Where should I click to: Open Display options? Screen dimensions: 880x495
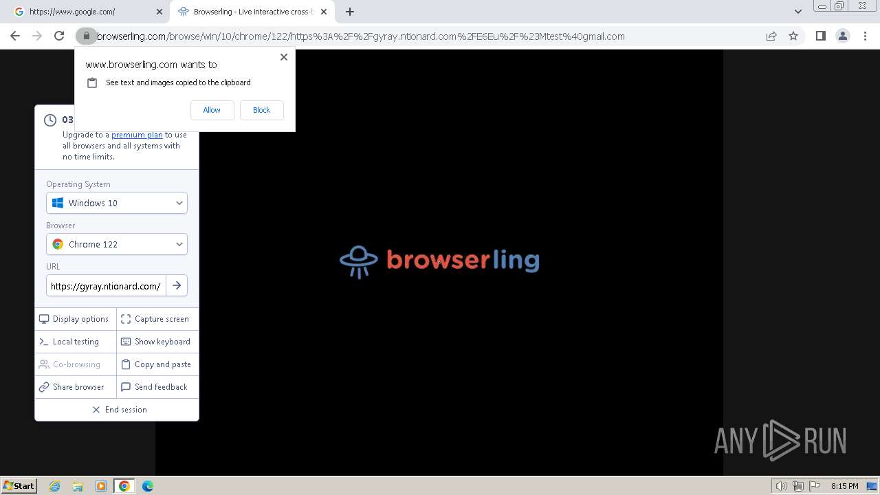(x=76, y=319)
